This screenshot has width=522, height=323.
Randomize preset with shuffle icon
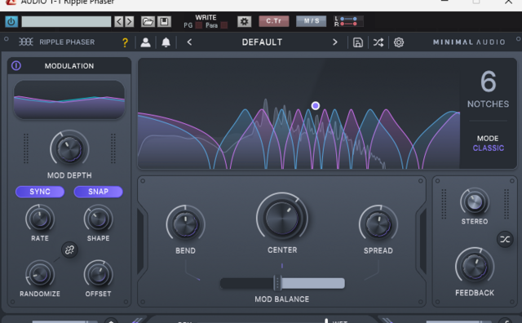(x=378, y=42)
